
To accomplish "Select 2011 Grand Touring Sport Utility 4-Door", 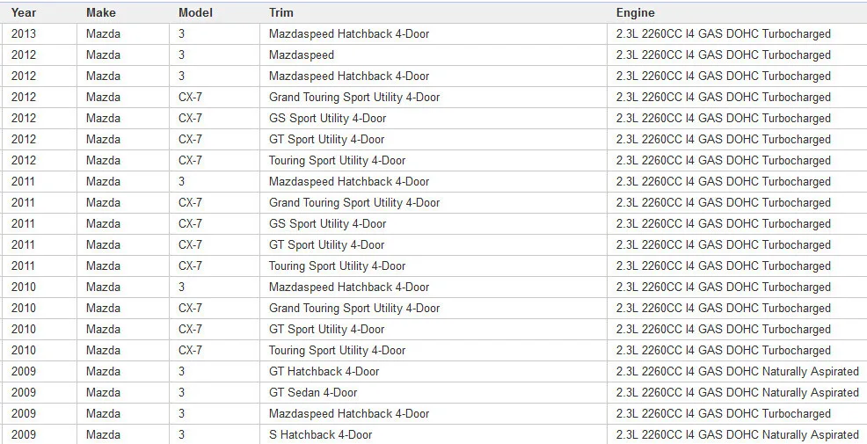I will click(433, 202).
